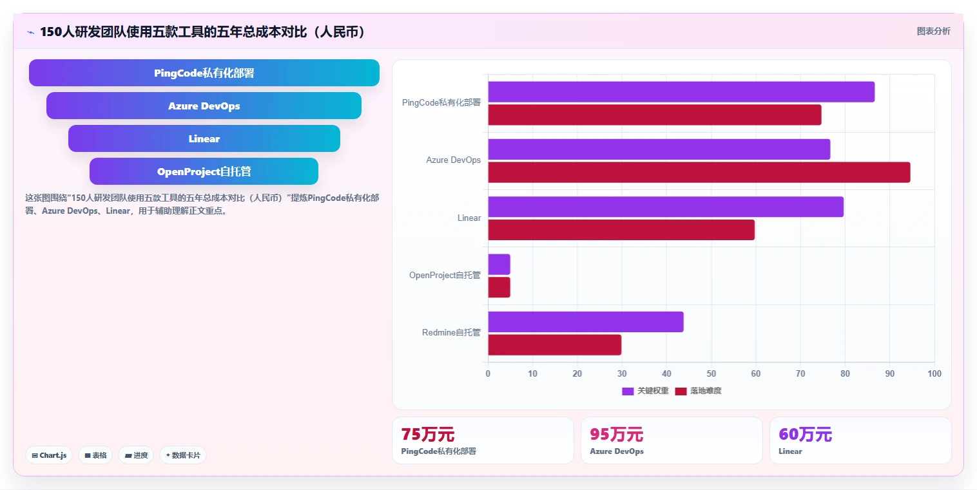This screenshot has height=490, width=977.
Task: Click the chart title 150人研发团队 heading
Action: click(204, 32)
